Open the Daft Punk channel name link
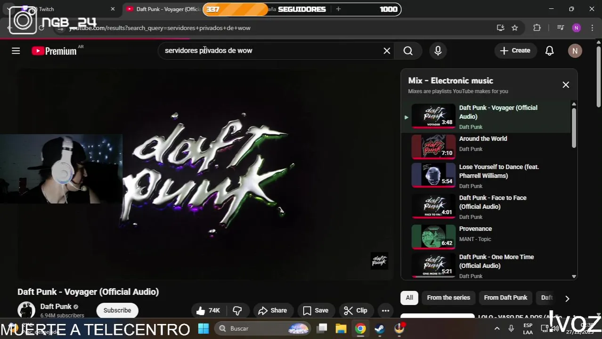Viewport: 602px width, 339px height. click(x=56, y=307)
